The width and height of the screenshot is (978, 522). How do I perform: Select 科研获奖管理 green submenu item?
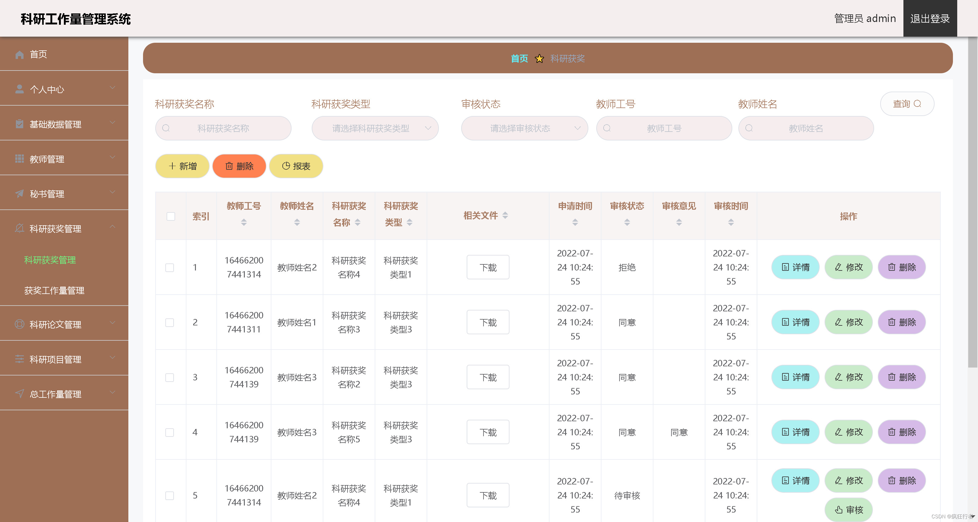click(50, 260)
